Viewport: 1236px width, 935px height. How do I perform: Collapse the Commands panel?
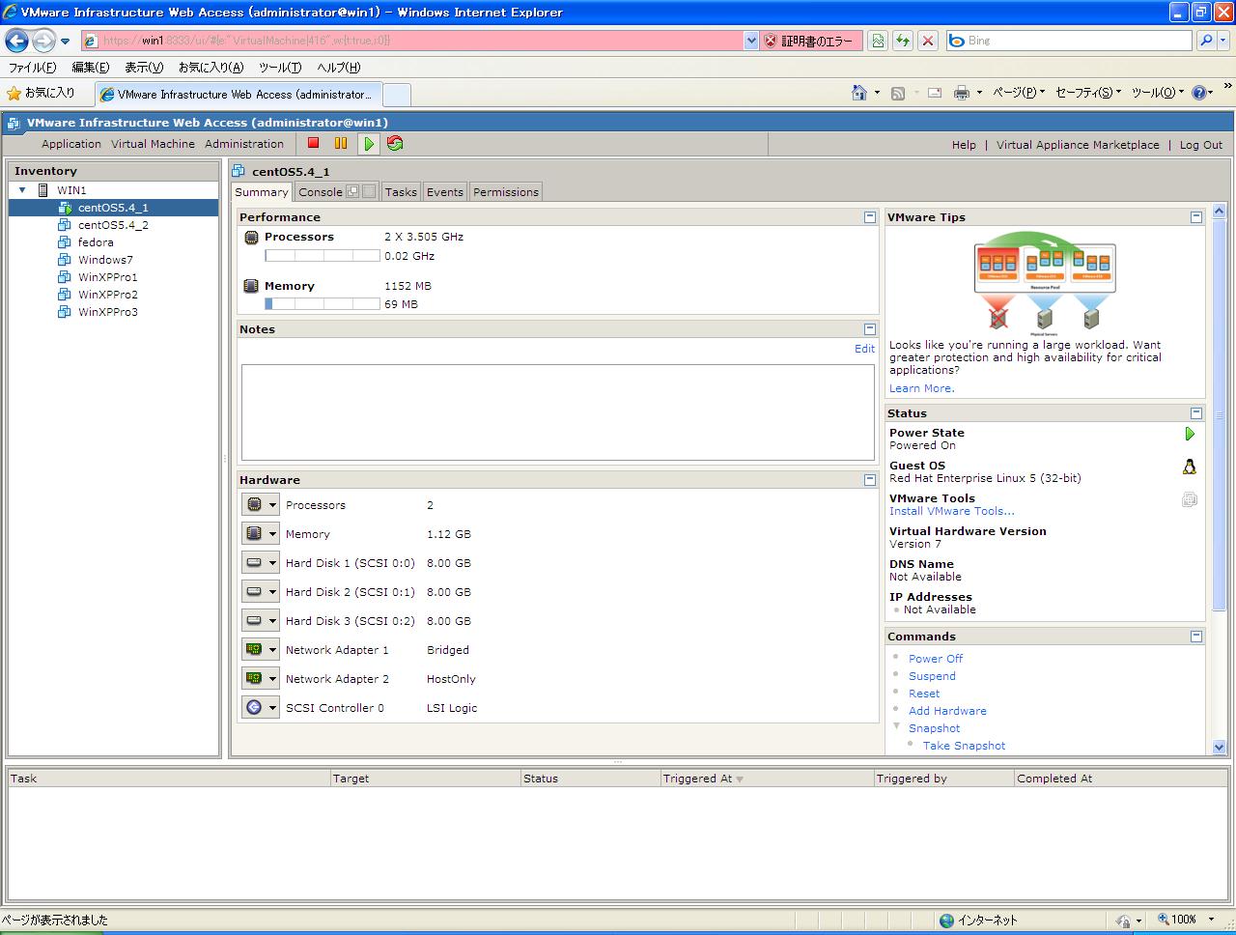click(x=1196, y=637)
